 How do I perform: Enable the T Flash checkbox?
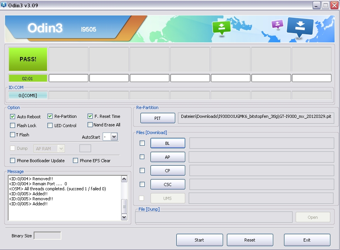(x=12, y=135)
